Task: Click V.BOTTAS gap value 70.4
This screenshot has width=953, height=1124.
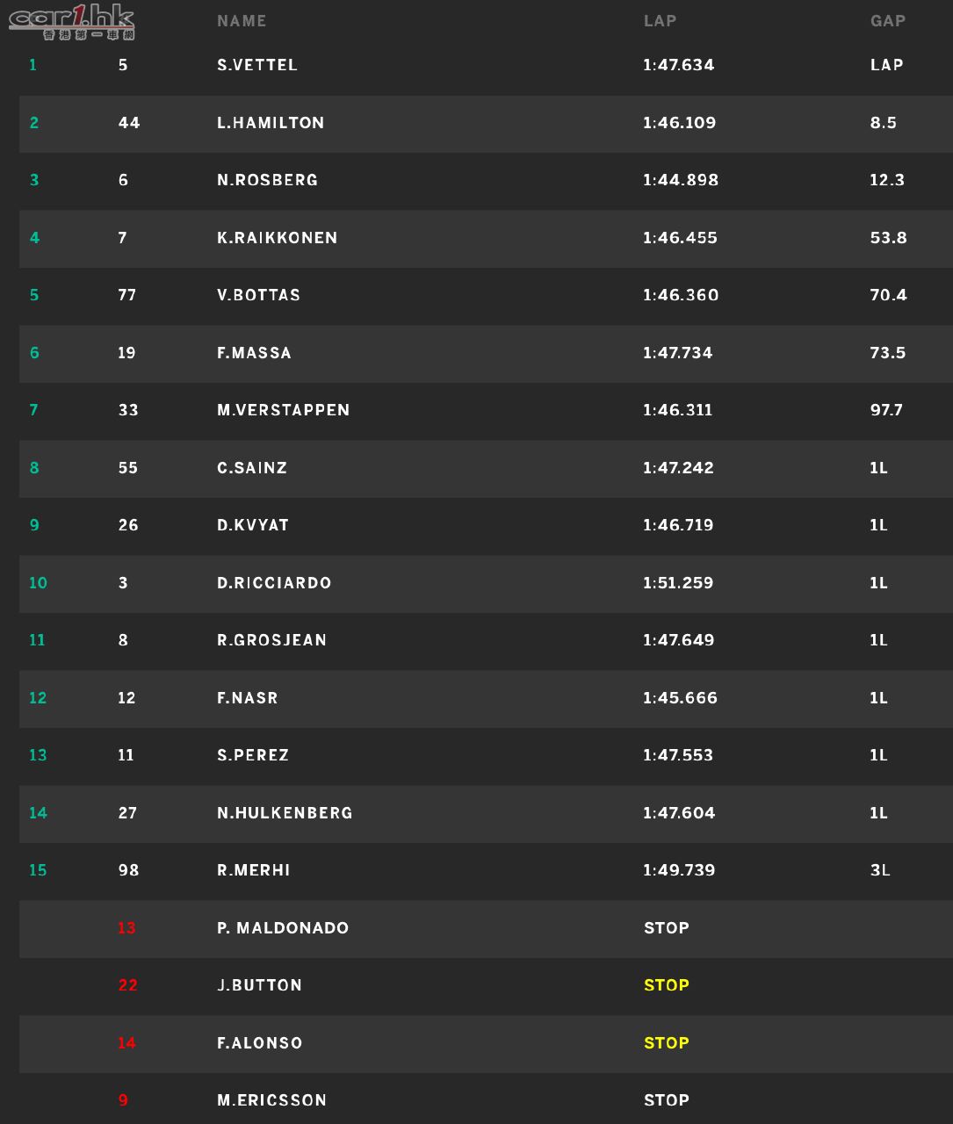Action: [x=888, y=295]
